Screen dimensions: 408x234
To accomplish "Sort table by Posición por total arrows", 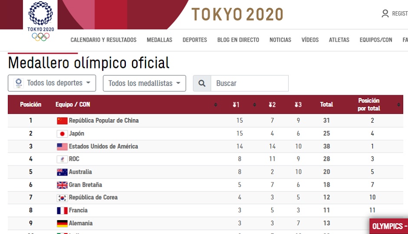I will coord(399,104).
